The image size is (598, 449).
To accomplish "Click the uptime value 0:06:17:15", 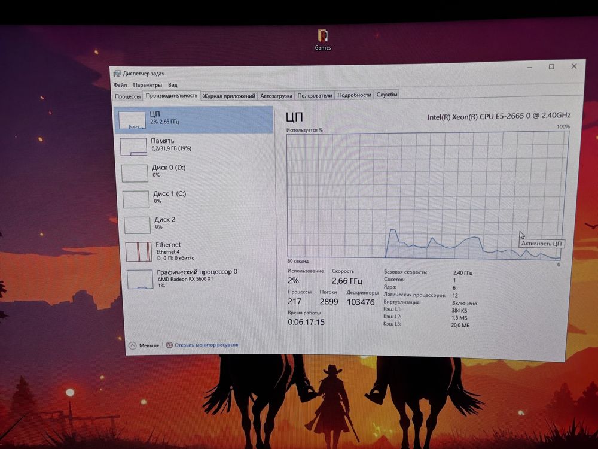I will pos(306,322).
